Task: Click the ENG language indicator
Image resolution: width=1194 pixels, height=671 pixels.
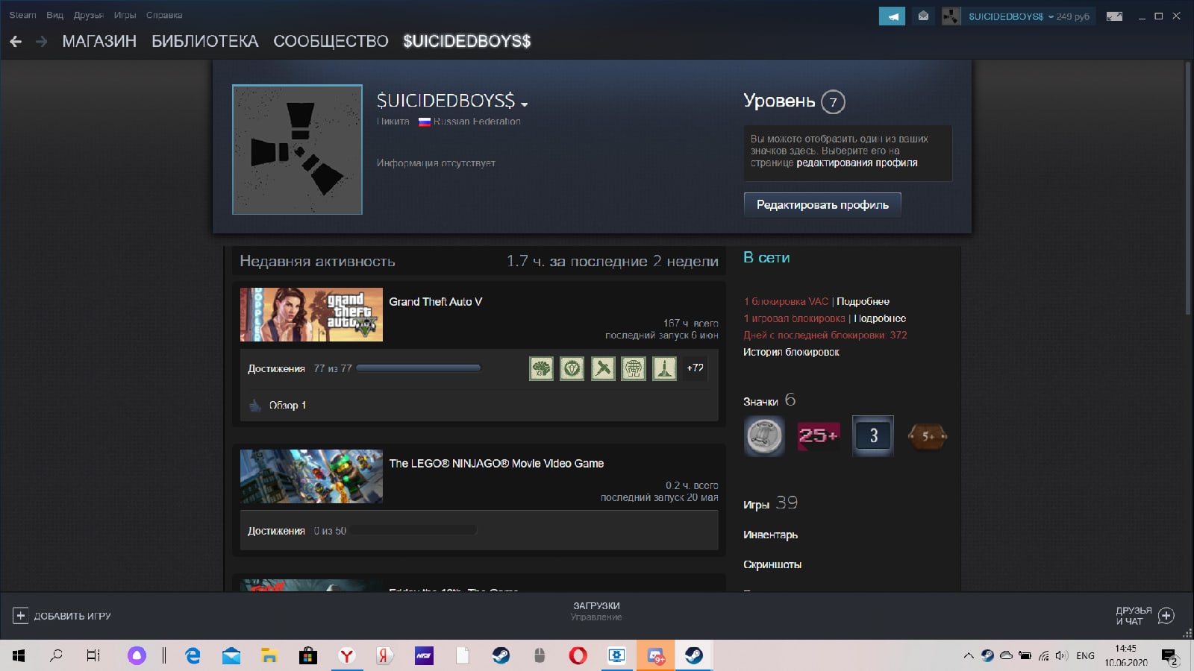Action: pos(1085,656)
